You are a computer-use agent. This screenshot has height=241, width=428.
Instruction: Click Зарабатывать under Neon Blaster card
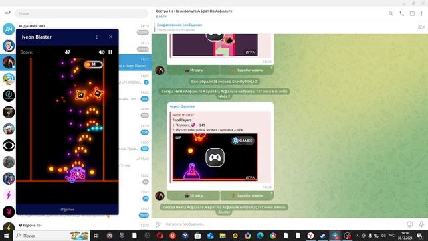coord(247,195)
